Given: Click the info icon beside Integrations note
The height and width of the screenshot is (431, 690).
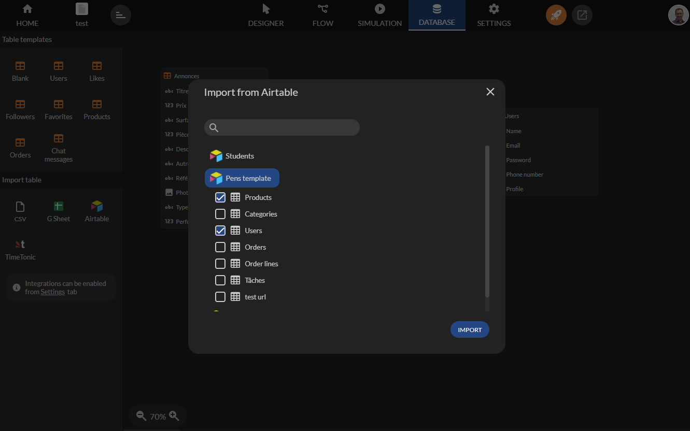Looking at the screenshot, I should pyautogui.click(x=17, y=287).
